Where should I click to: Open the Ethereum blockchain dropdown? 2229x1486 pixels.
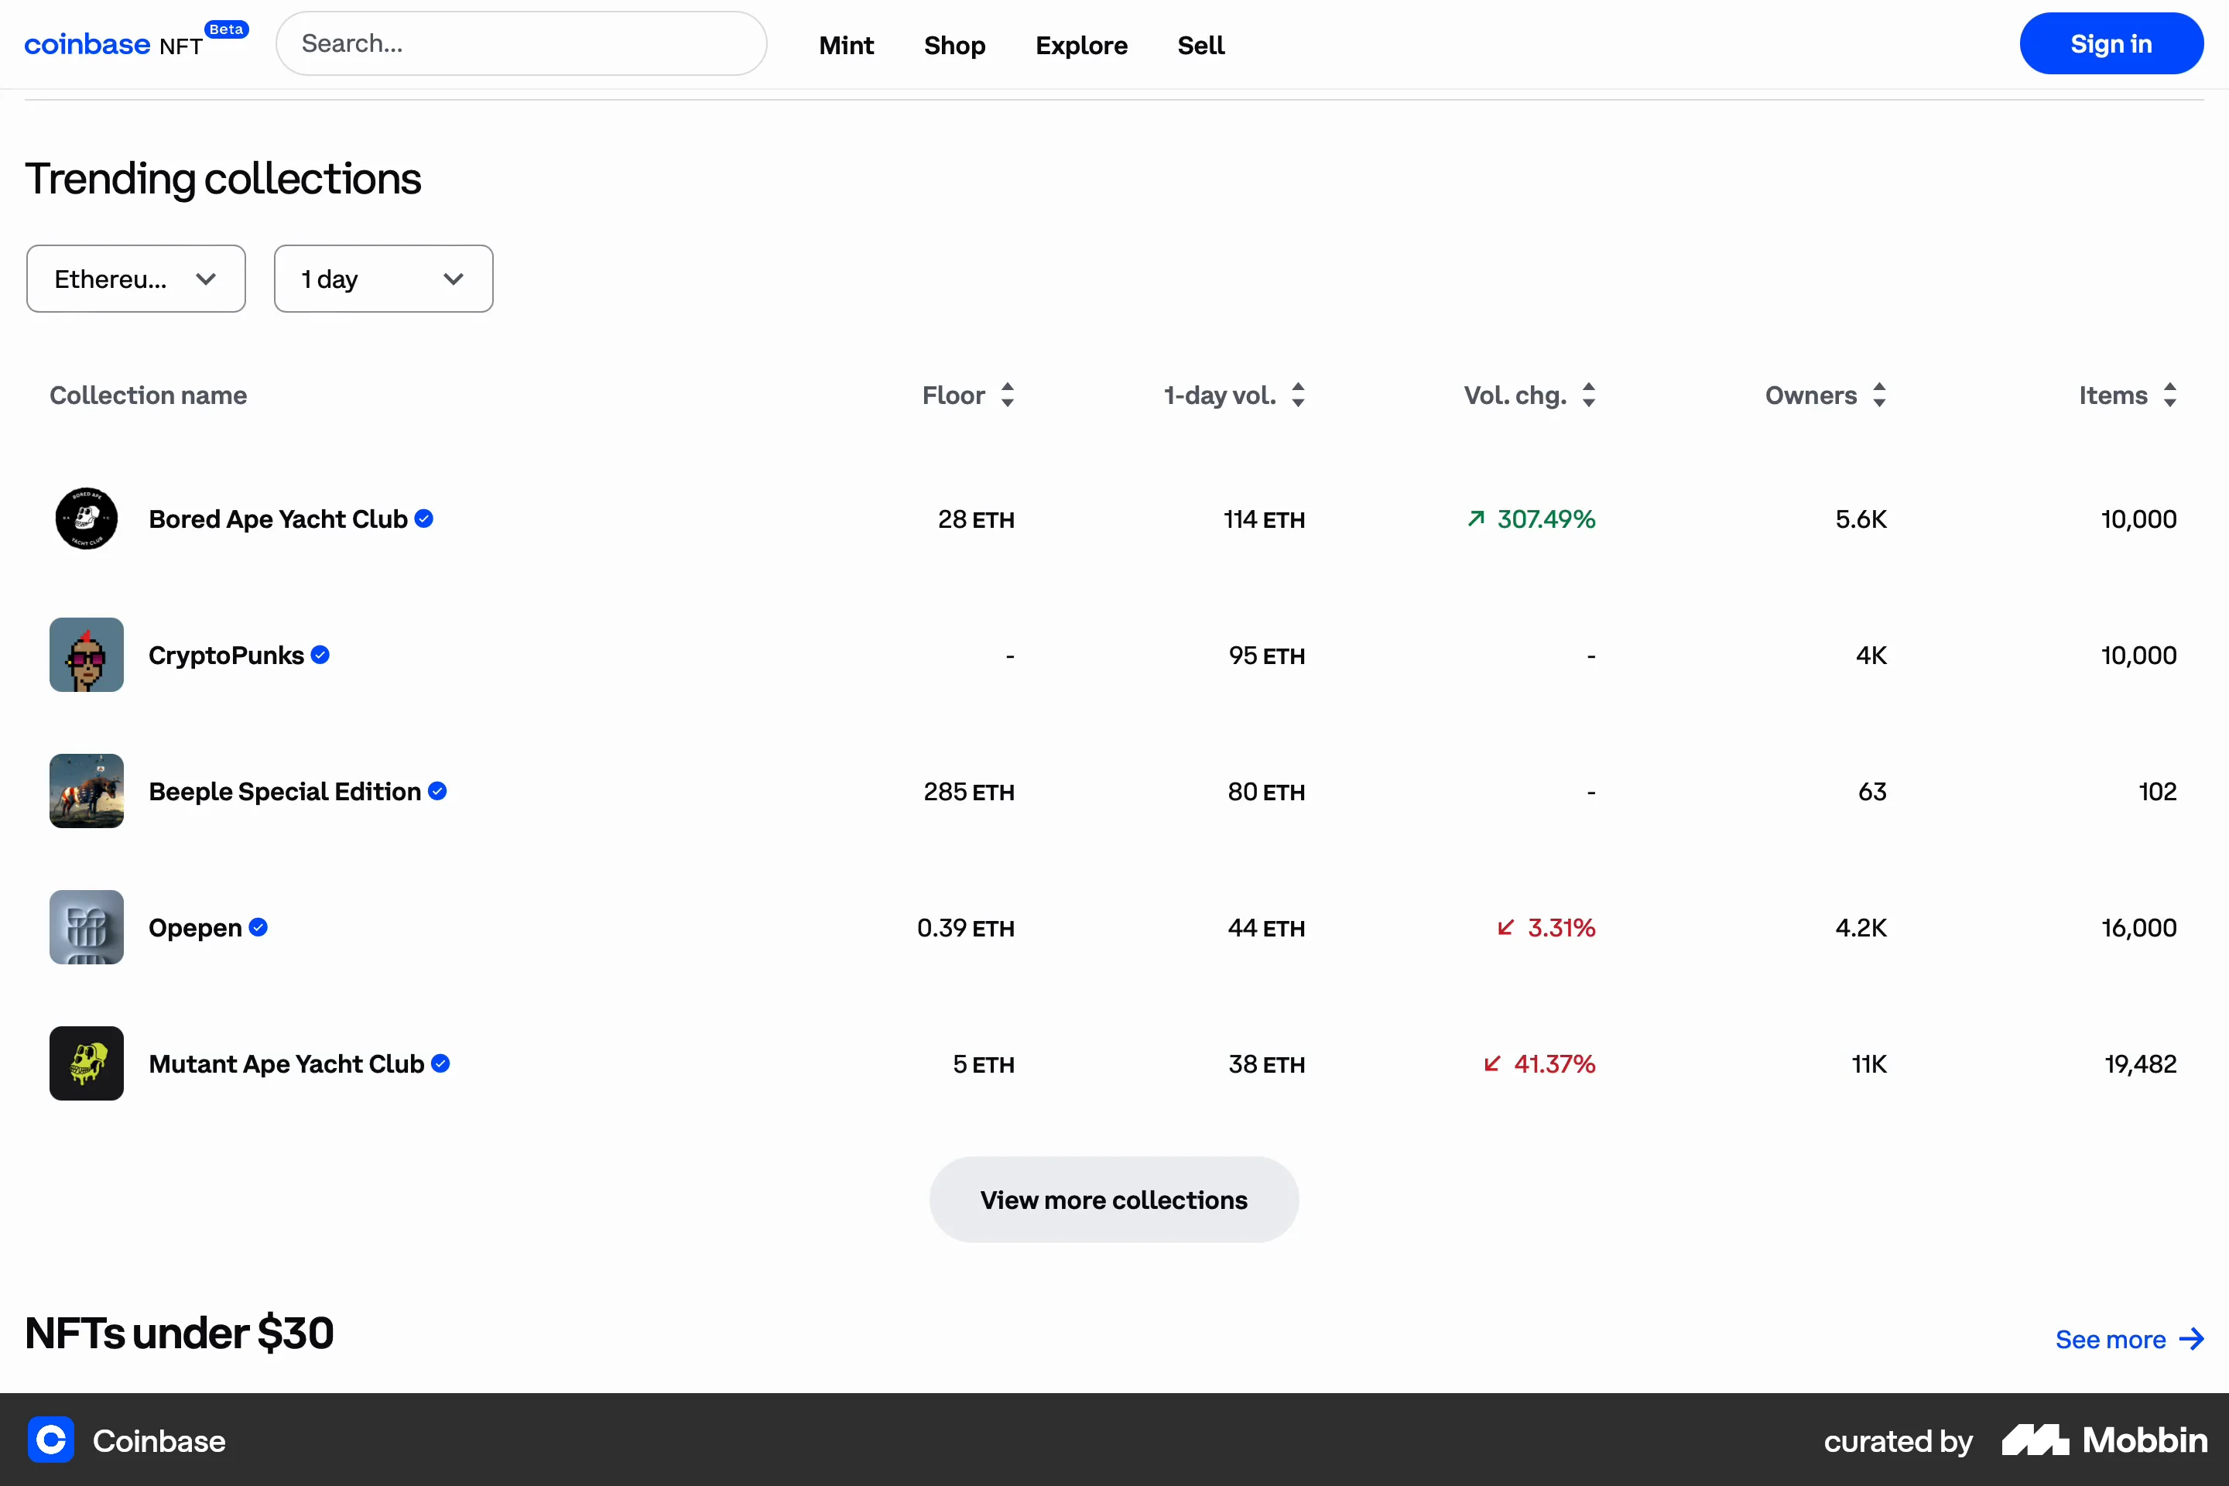click(136, 279)
